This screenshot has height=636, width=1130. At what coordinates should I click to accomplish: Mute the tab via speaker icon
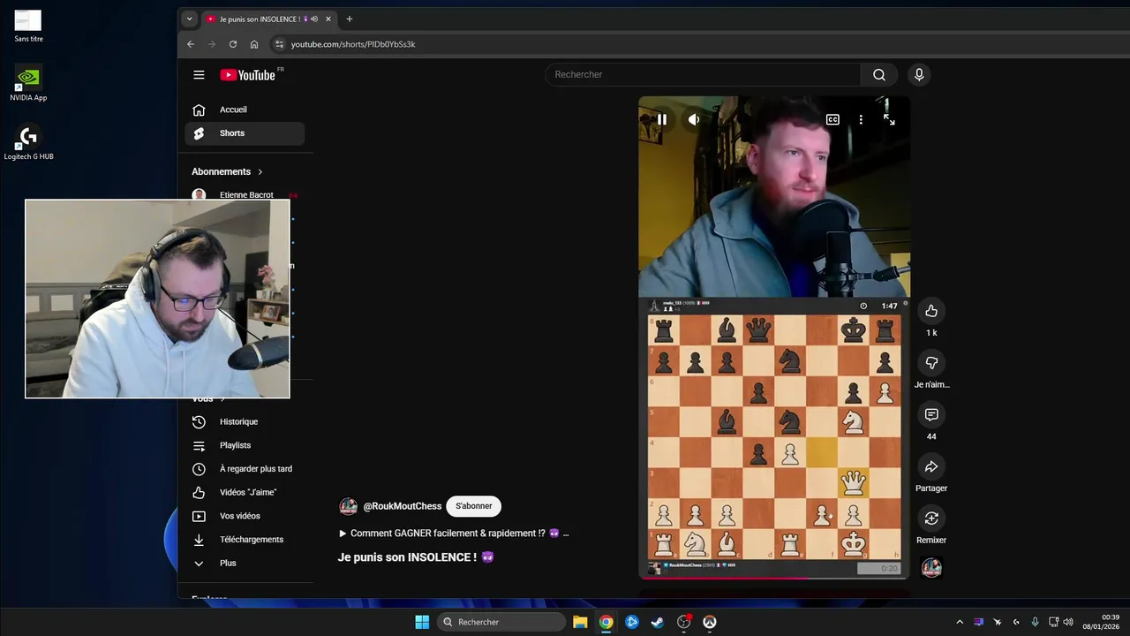point(314,19)
